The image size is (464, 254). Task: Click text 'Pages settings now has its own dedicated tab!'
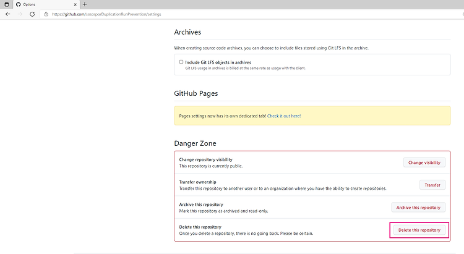coord(223,116)
